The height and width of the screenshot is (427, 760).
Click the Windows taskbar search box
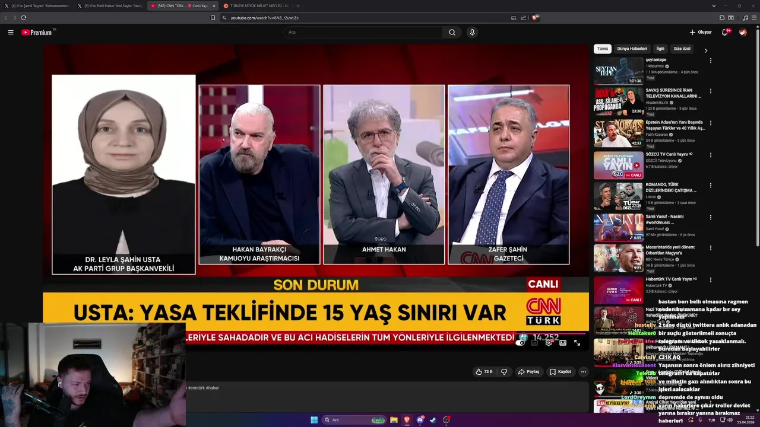click(355, 420)
